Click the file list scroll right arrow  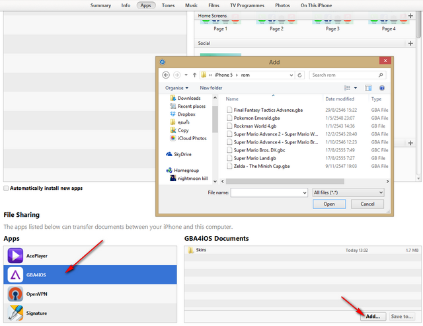coord(387,181)
